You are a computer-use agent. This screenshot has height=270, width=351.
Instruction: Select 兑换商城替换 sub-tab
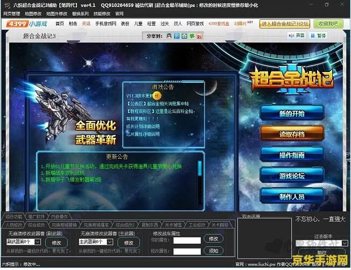tap(64, 225)
